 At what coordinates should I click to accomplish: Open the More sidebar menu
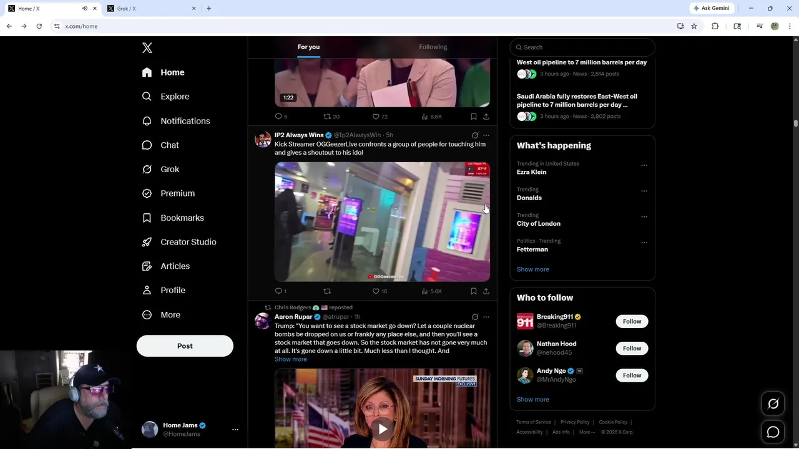point(161,315)
